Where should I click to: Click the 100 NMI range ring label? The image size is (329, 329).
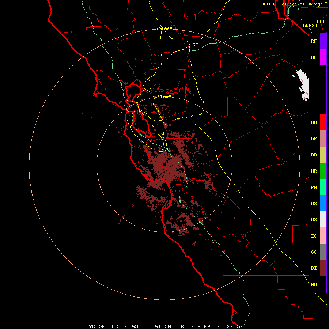(164, 29)
